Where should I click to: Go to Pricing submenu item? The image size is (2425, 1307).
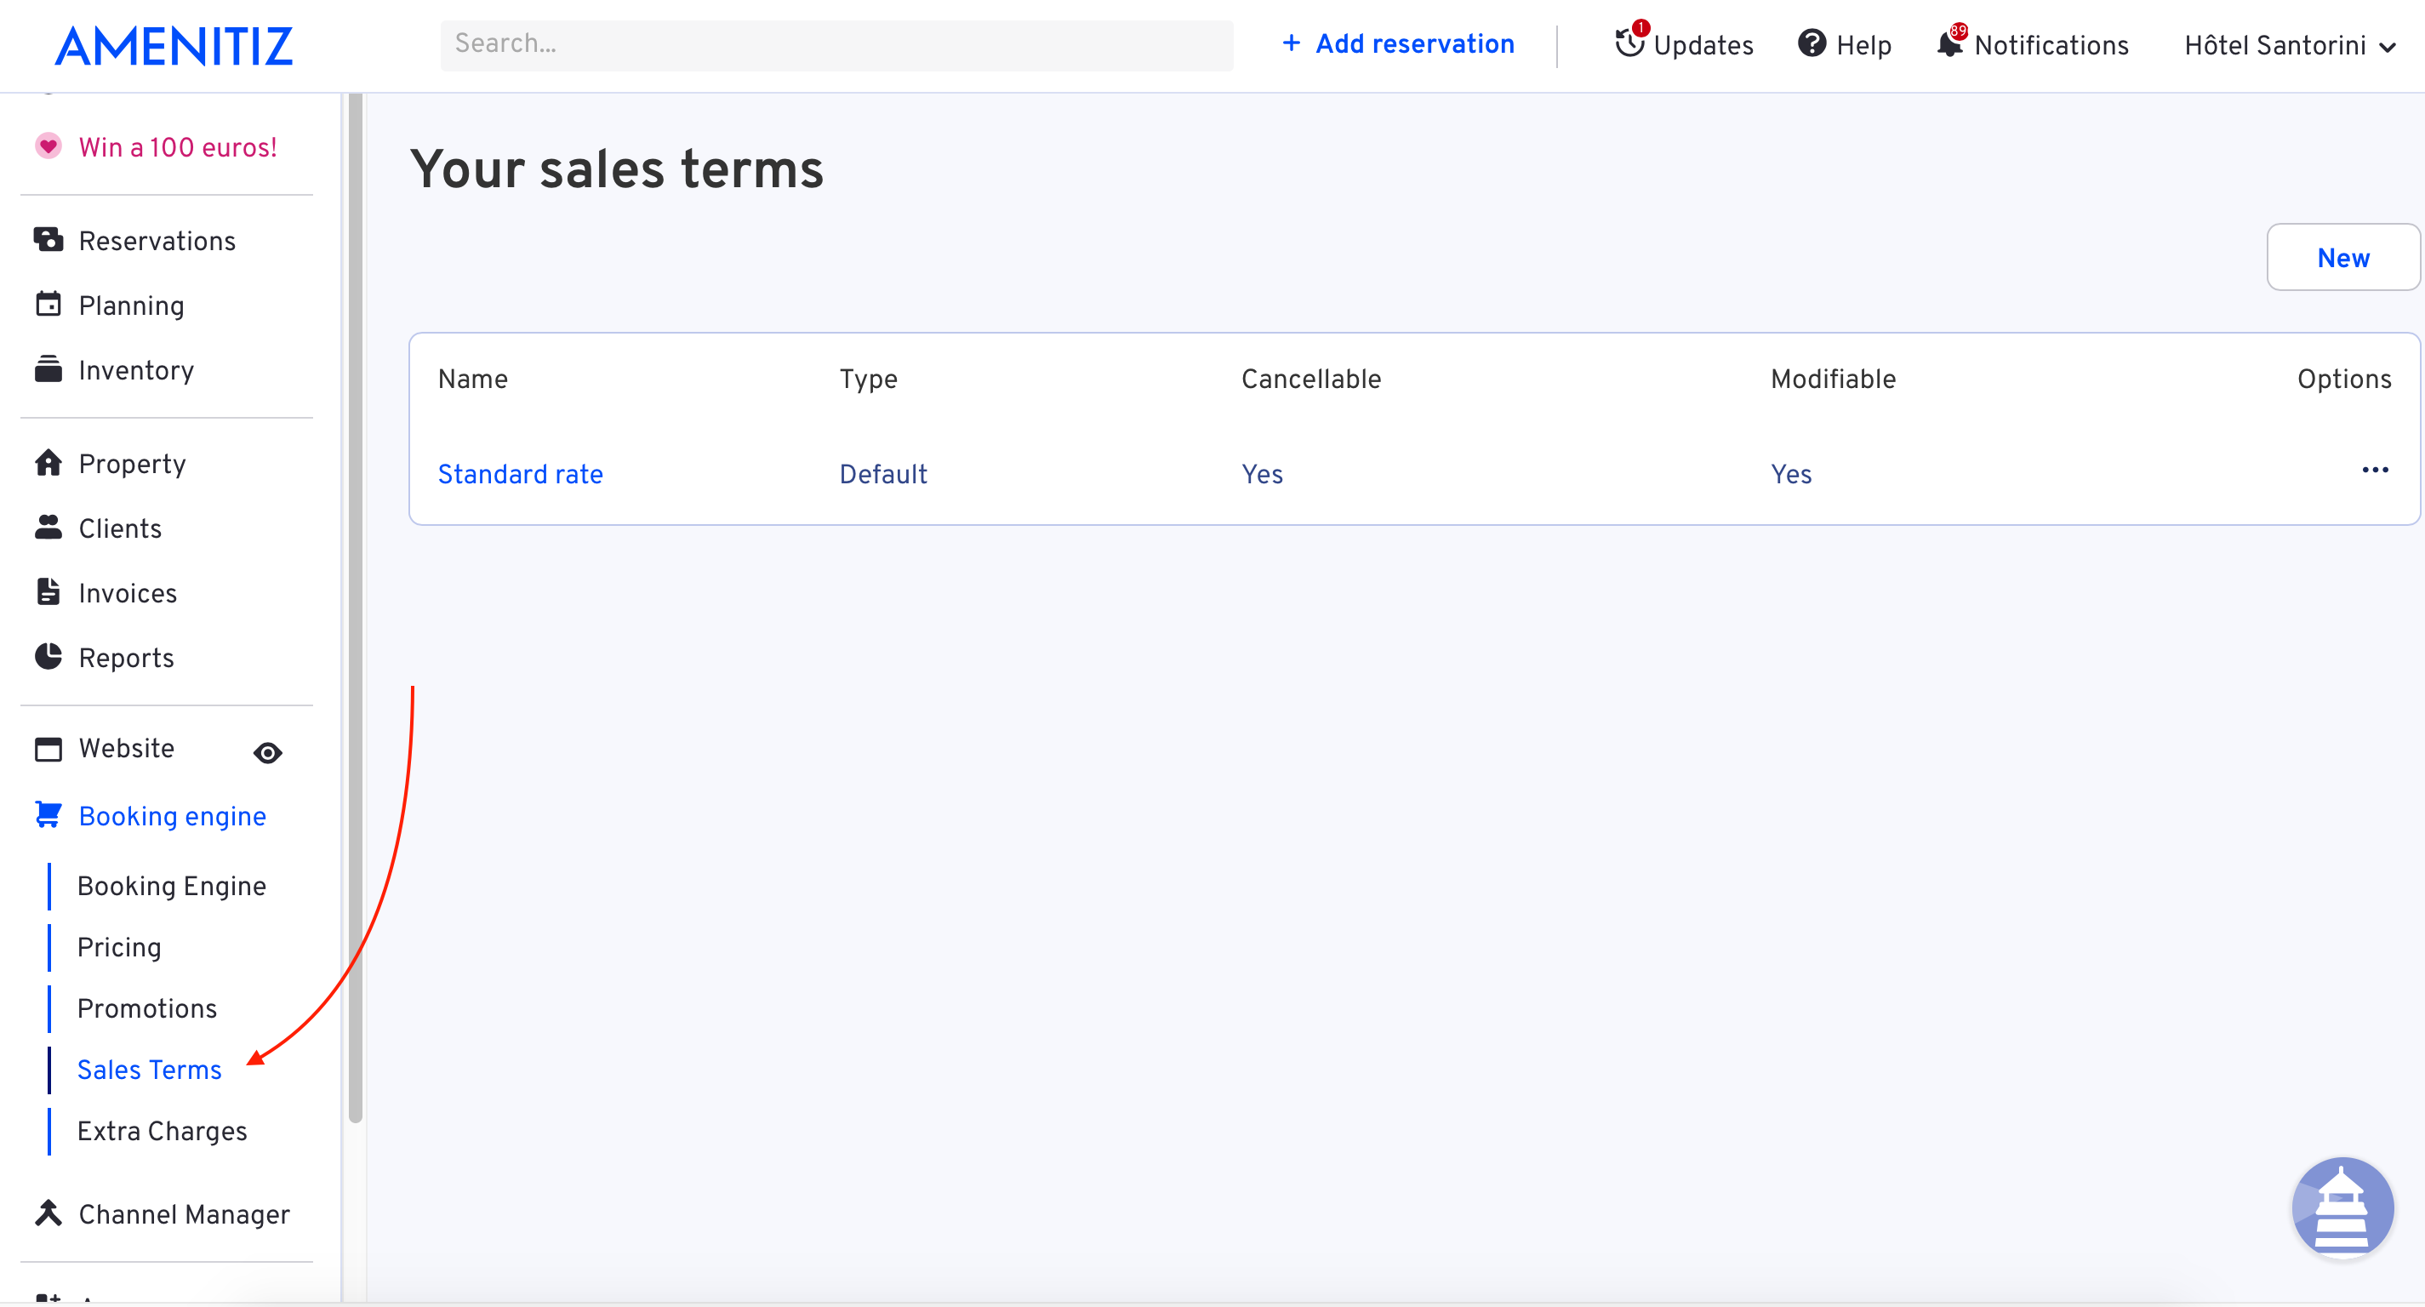point(120,947)
